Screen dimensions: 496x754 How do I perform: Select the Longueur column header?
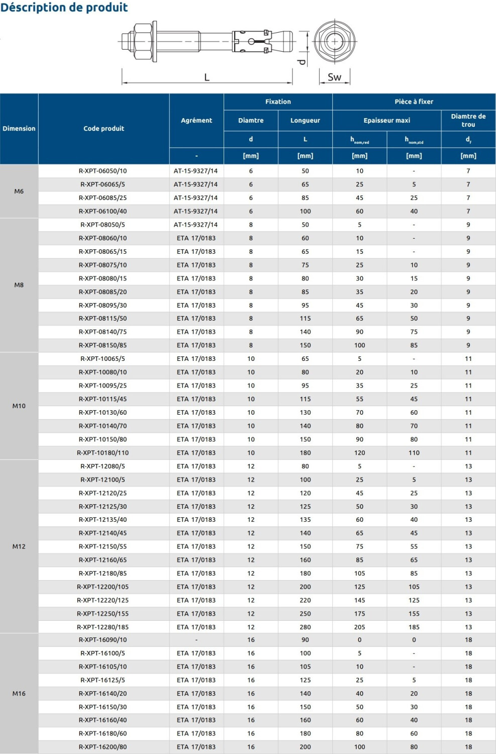(x=305, y=121)
